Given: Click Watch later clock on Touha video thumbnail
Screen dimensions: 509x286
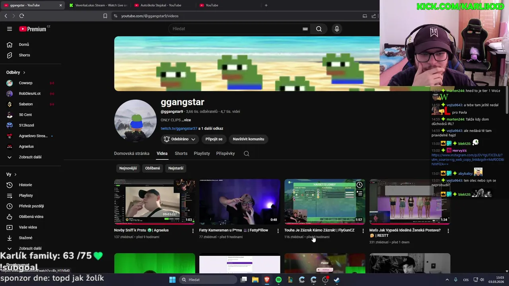Looking at the screenshot, I should click(x=359, y=185).
